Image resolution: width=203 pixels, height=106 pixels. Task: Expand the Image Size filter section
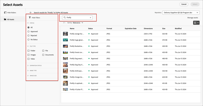[32, 76]
